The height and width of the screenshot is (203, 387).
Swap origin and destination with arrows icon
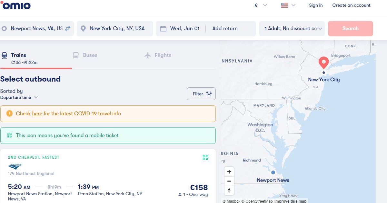coord(68,29)
